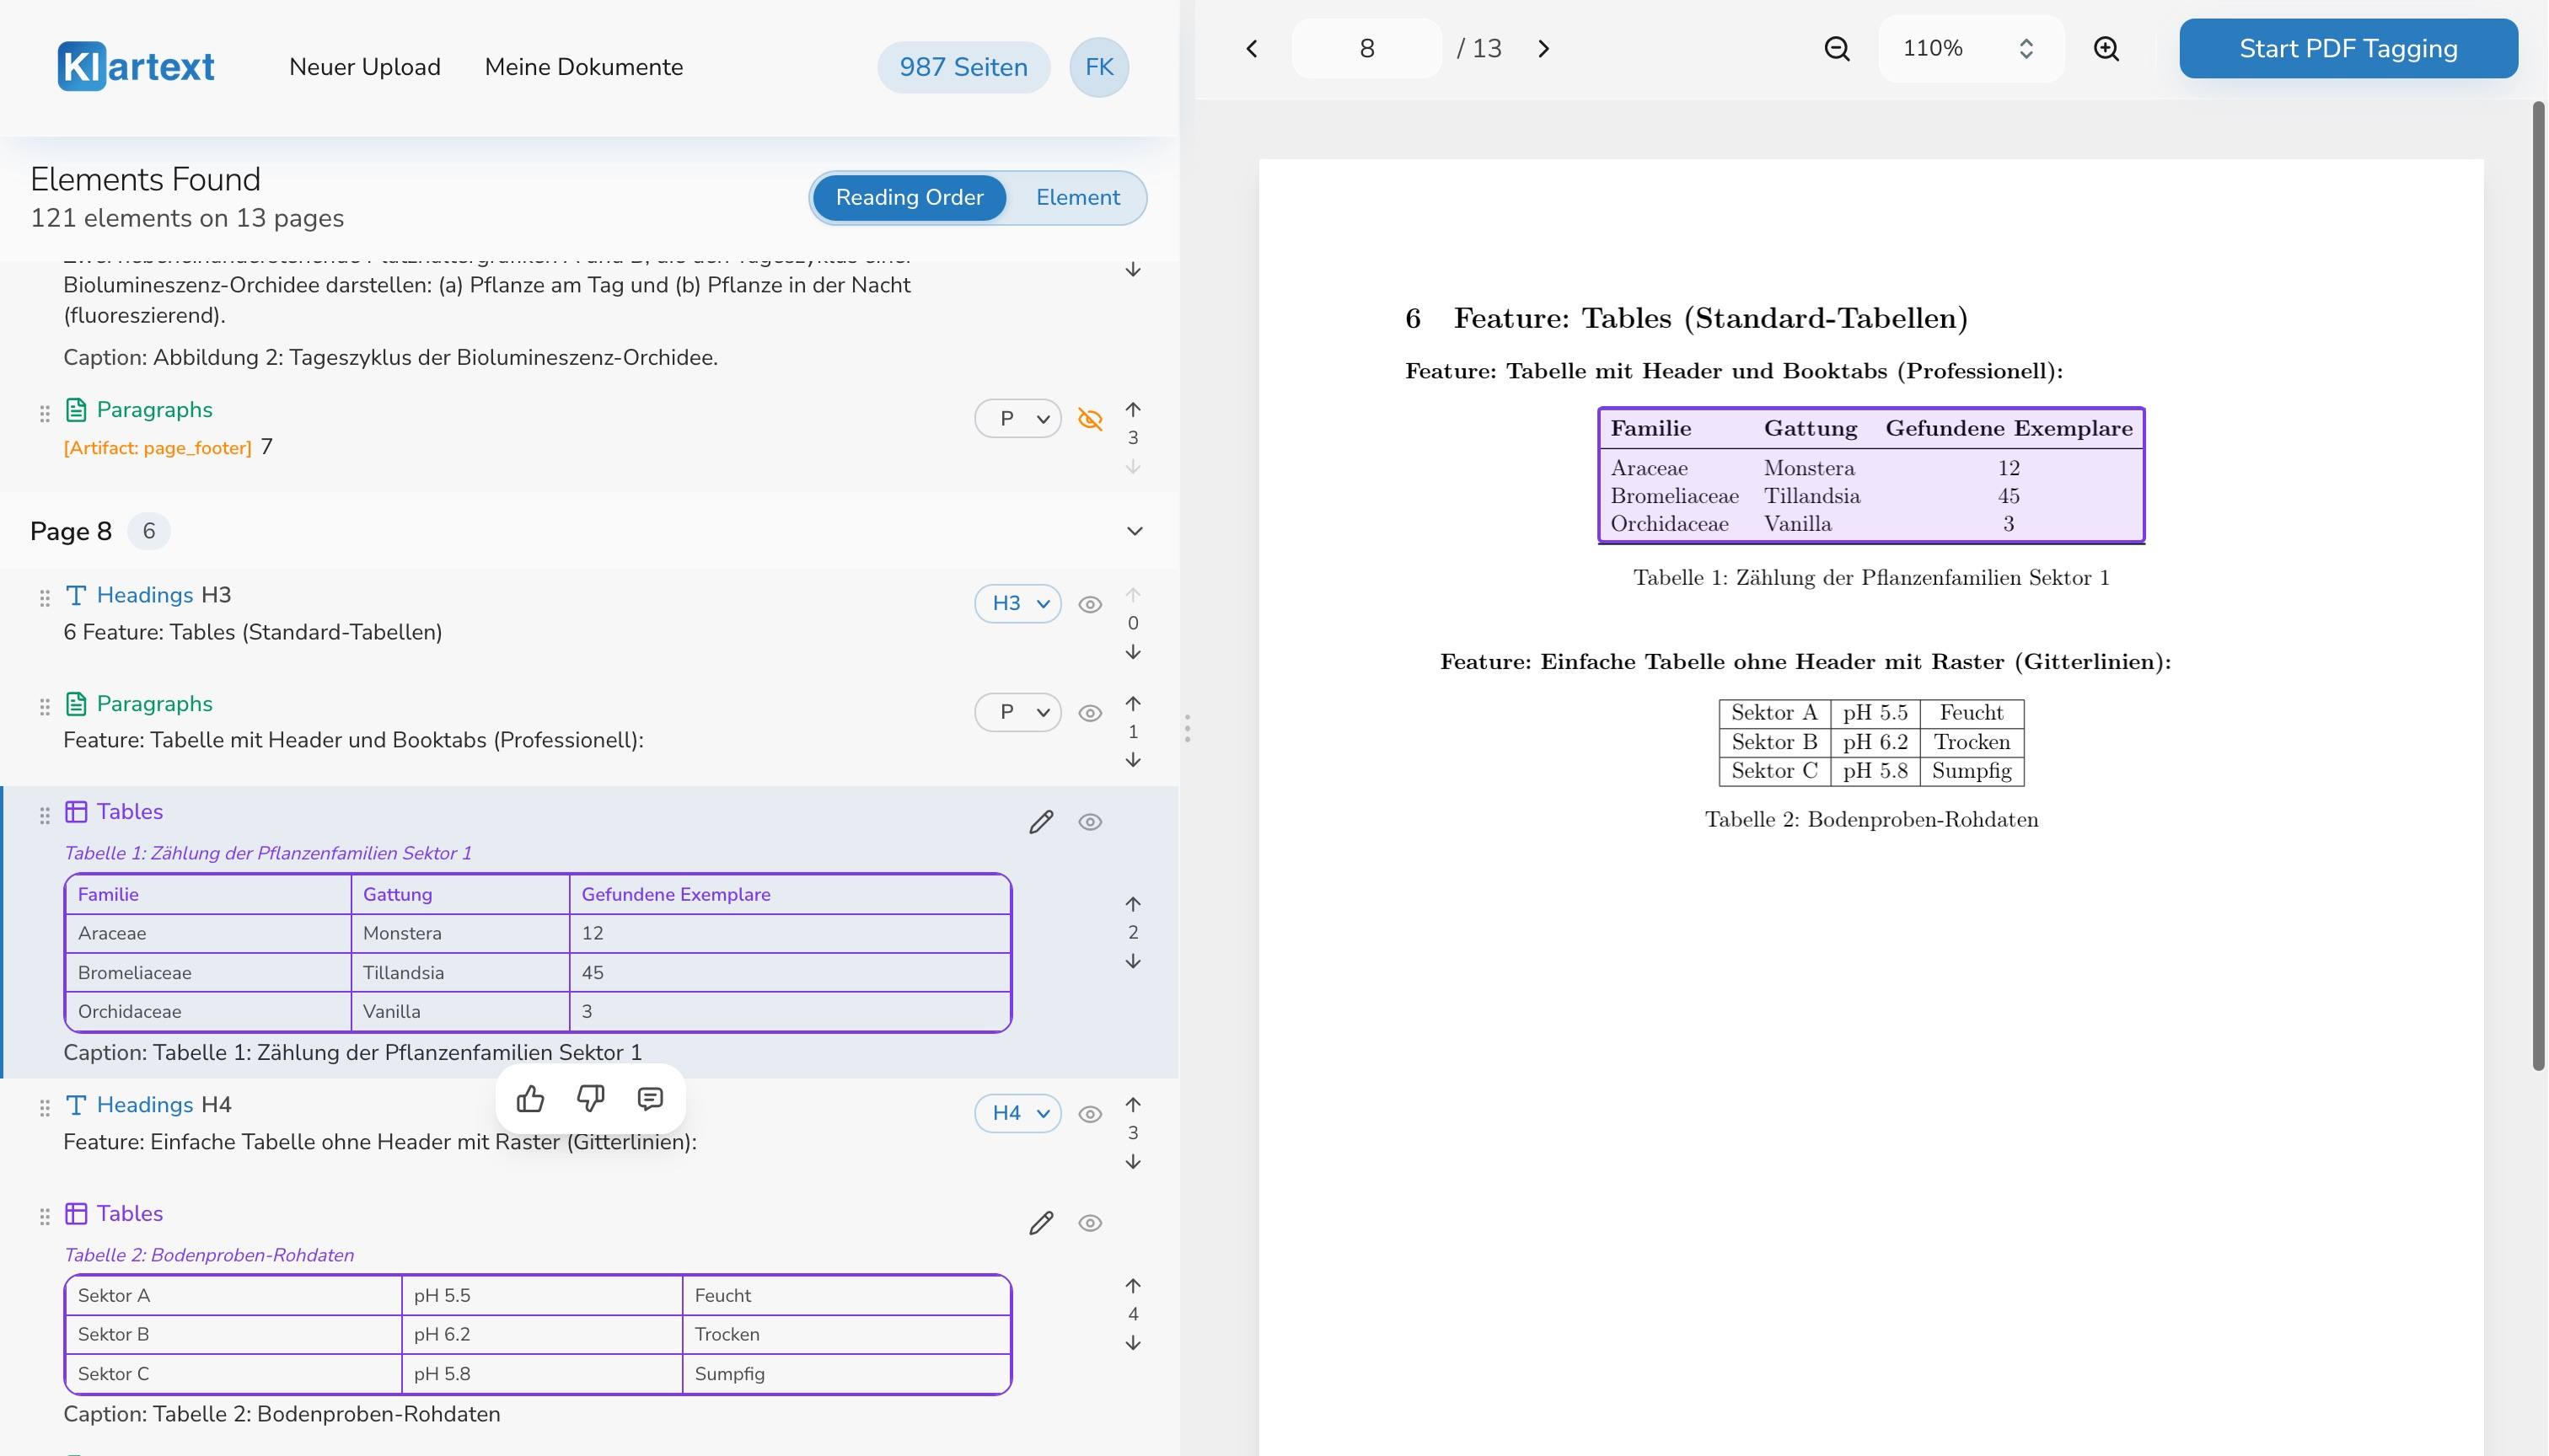Click the page number input field

tap(1366, 48)
